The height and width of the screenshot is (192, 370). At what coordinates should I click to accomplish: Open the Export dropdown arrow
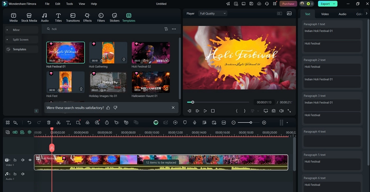tap(334, 4)
